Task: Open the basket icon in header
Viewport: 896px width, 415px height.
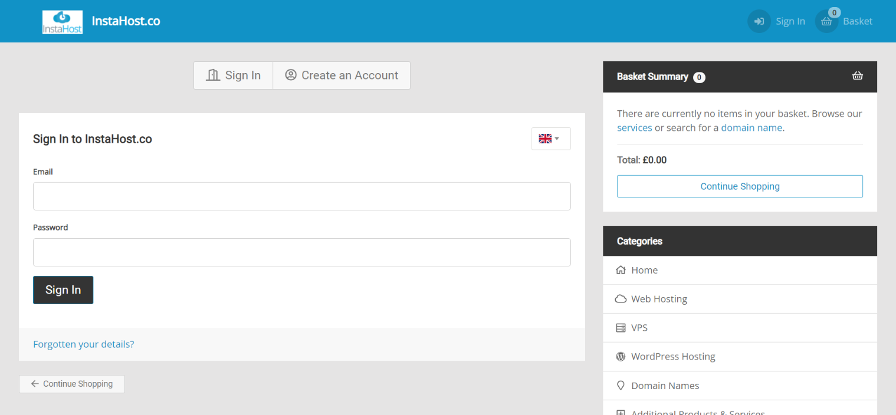Action: [x=826, y=22]
